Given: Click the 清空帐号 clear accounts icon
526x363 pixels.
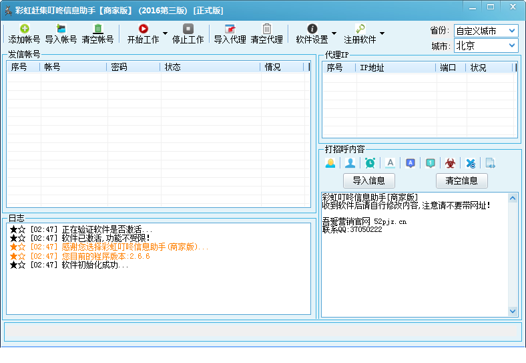Looking at the screenshot, I should pos(97,29).
